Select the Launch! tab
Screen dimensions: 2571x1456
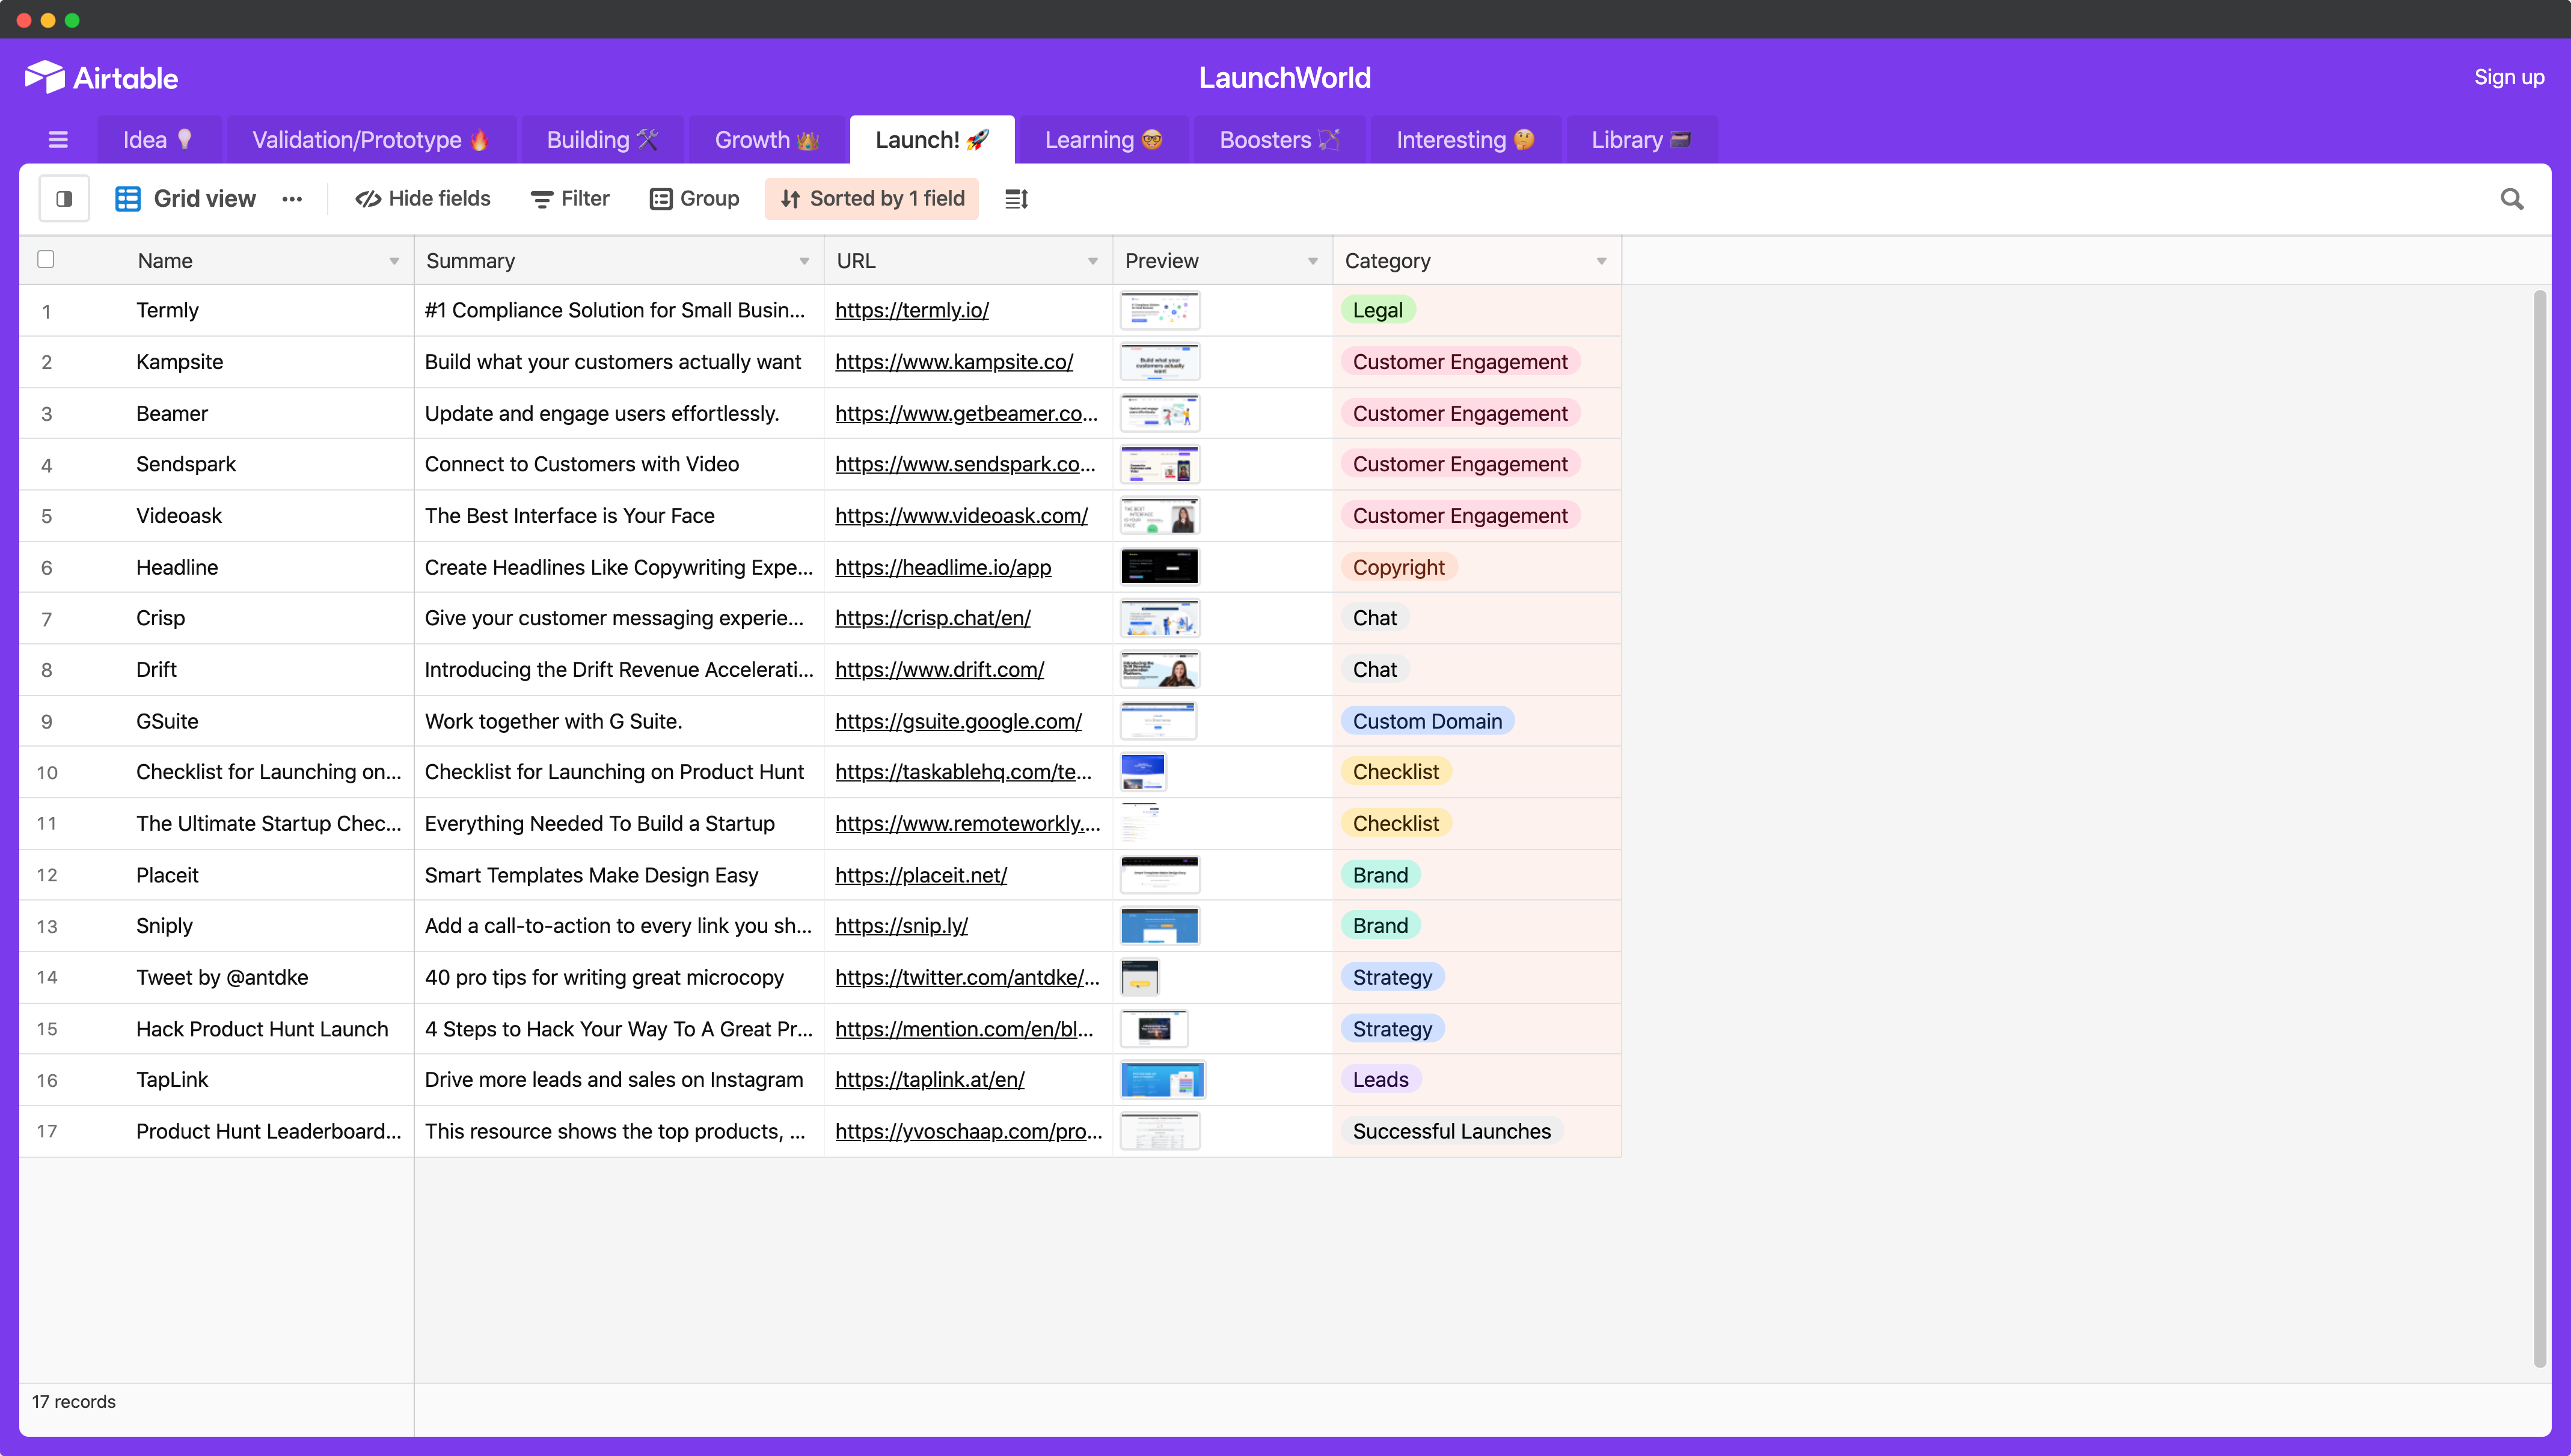tap(932, 140)
